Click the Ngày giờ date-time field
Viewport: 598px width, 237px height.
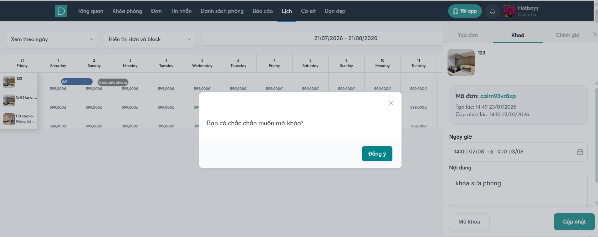point(518,152)
